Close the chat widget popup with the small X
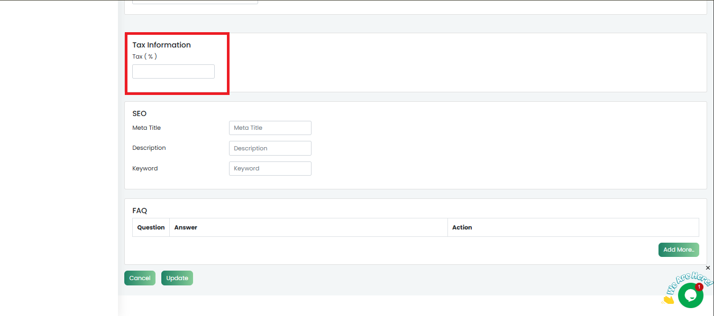714x316 pixels. click(708, 268)
